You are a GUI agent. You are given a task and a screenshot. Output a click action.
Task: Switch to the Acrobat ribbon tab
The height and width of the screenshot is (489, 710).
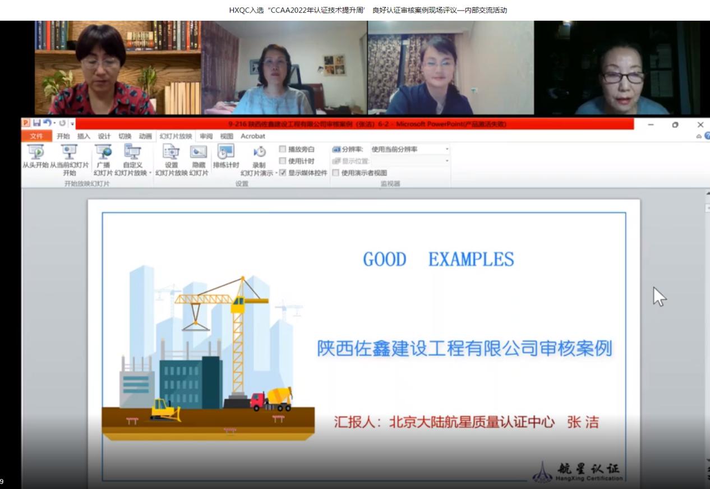tap(253, 136)
